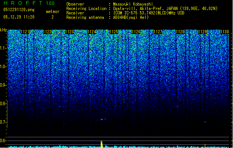Click the 1126 time marker
Image resolution: width=233 pixels, height=148 pixels.
(x=136, y=32)
